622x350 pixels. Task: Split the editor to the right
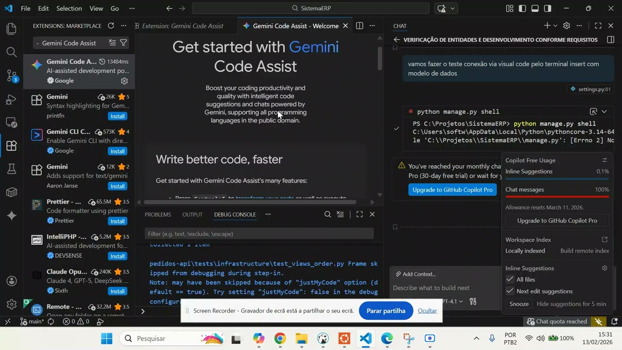click(360, 26)
